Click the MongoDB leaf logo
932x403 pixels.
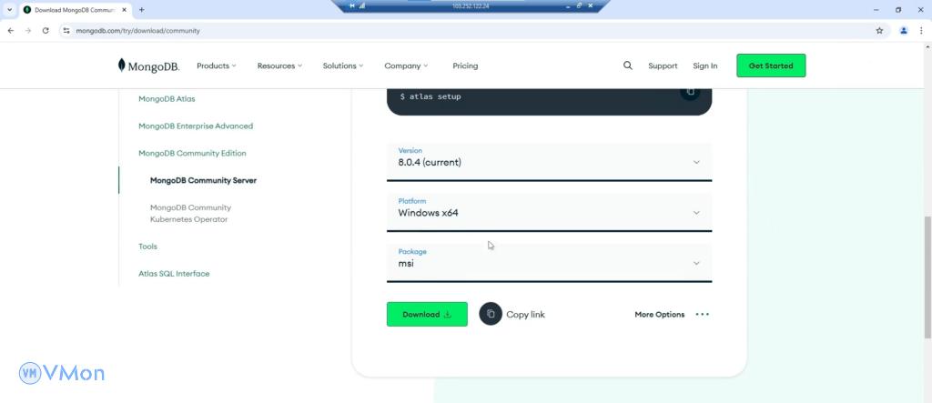[x=122, y=65]
